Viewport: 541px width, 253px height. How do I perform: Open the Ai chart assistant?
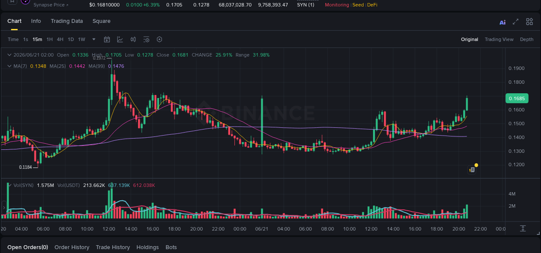click(502, 22)
